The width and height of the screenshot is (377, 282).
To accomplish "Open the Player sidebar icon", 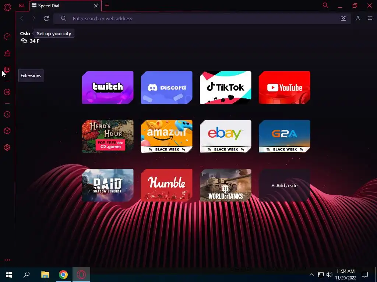I will pyautogui.click(x=7, y=92).
